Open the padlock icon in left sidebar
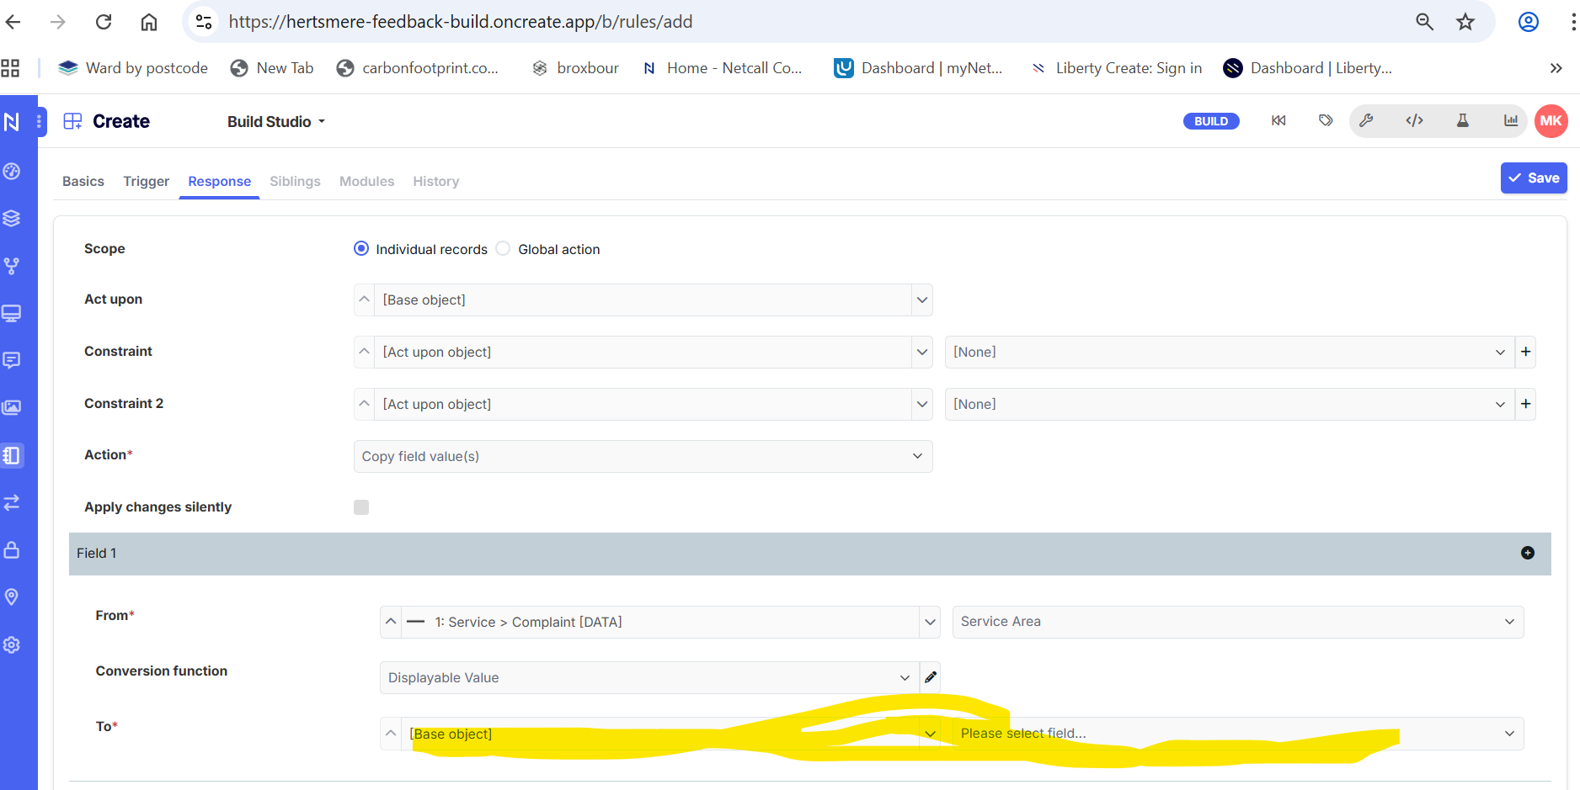The image size is (1580, 790). pos(12,550)
